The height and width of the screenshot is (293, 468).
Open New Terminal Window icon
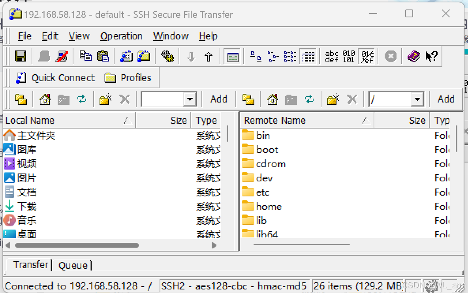126,56
